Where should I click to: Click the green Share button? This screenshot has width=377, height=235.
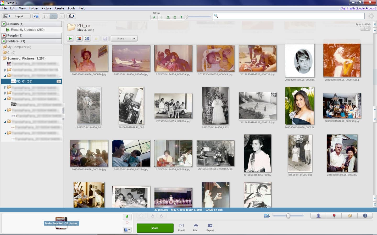[155, 228]
